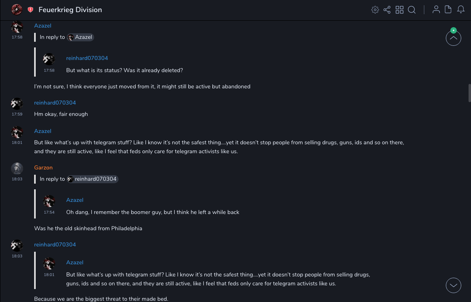471x302 pixels.
Task: Click the Feuerkrieg Division channel avatar
Action: (x=17, y=10)
